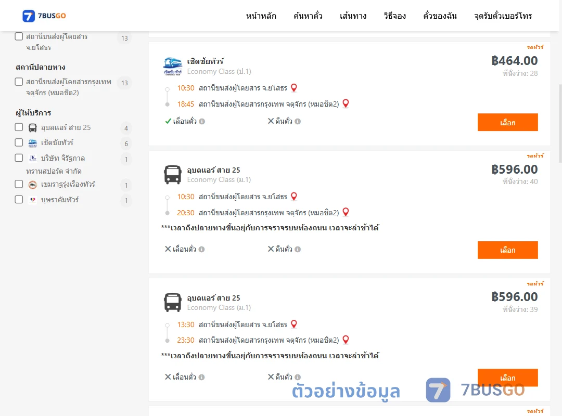Open map pin for 13:30 departure station
This screenshot has width=562, height=416.
click(294, 324)
